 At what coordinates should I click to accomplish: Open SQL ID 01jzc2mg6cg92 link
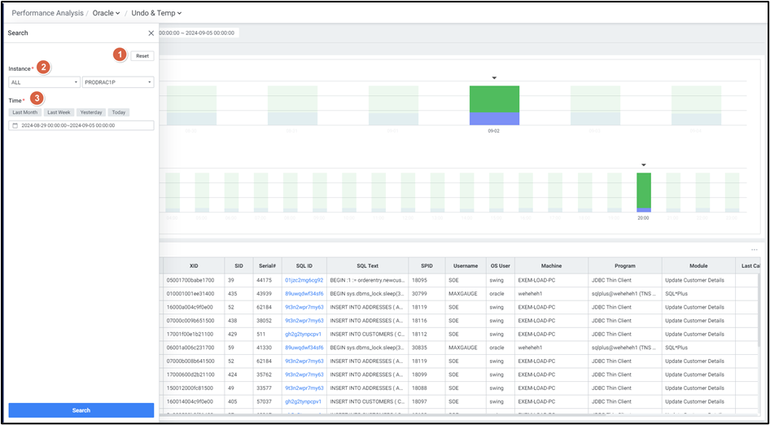click(x=304, y=280)
